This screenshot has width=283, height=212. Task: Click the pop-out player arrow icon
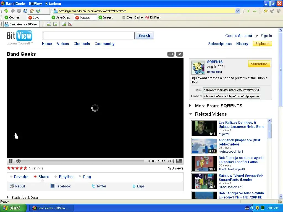[180, 54]
